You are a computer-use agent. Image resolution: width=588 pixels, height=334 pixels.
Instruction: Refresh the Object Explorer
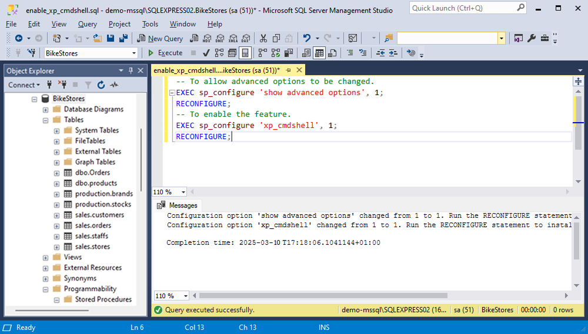(101, 85)
